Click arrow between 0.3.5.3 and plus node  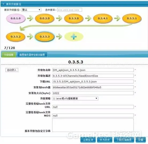[x=59, y=37]
